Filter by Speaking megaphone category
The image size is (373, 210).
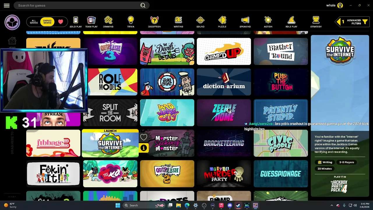click(245, 22)
